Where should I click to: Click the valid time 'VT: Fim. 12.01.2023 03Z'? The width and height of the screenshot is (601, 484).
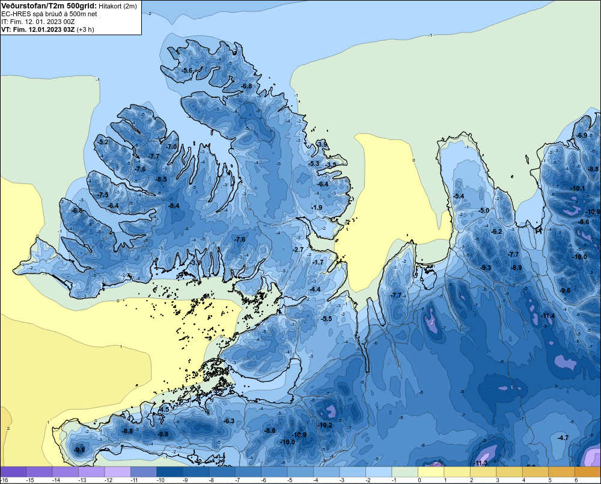click(37, 29)
